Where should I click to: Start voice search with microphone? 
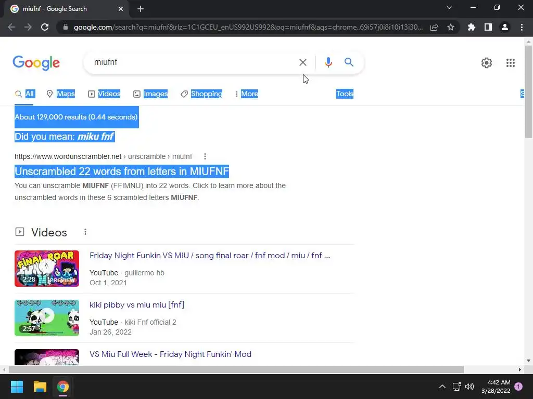328,62
